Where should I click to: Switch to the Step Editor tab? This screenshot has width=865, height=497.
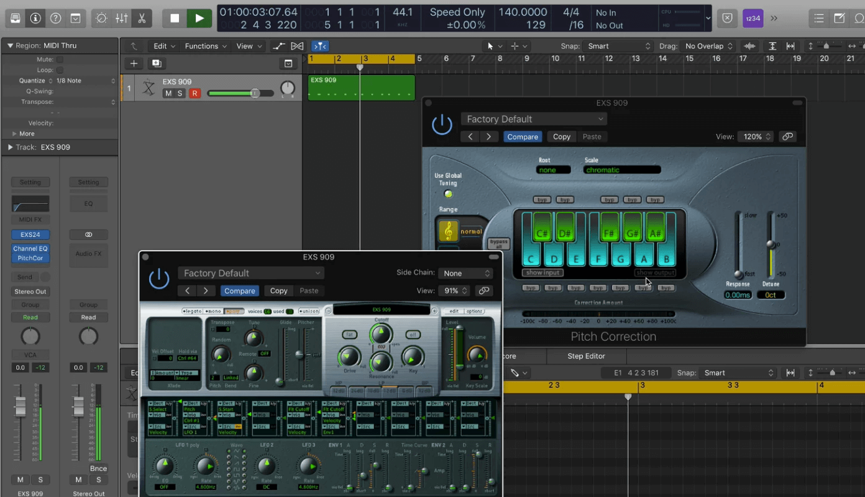point(586,356)
